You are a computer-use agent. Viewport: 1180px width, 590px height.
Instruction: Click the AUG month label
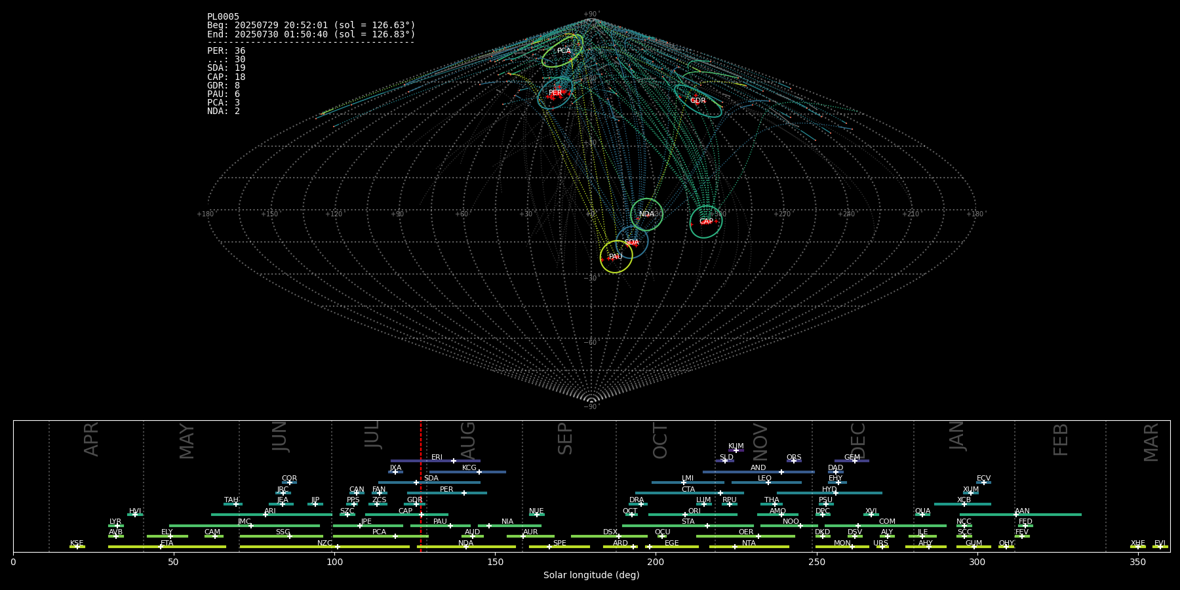pos(468,441)
